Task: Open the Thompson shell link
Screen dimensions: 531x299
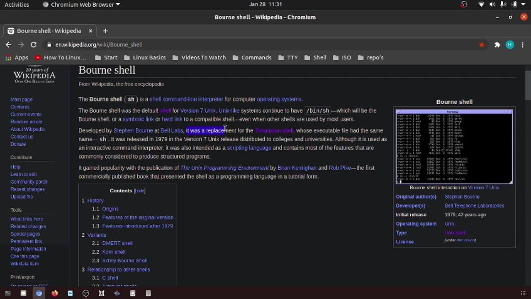Action: [x=274, y=130]
